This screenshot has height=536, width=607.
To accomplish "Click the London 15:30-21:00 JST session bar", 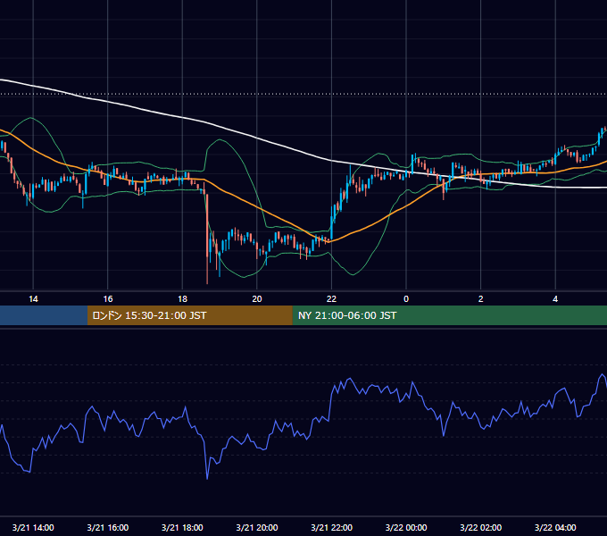I will pyautogui.click(x=189, y=315).
